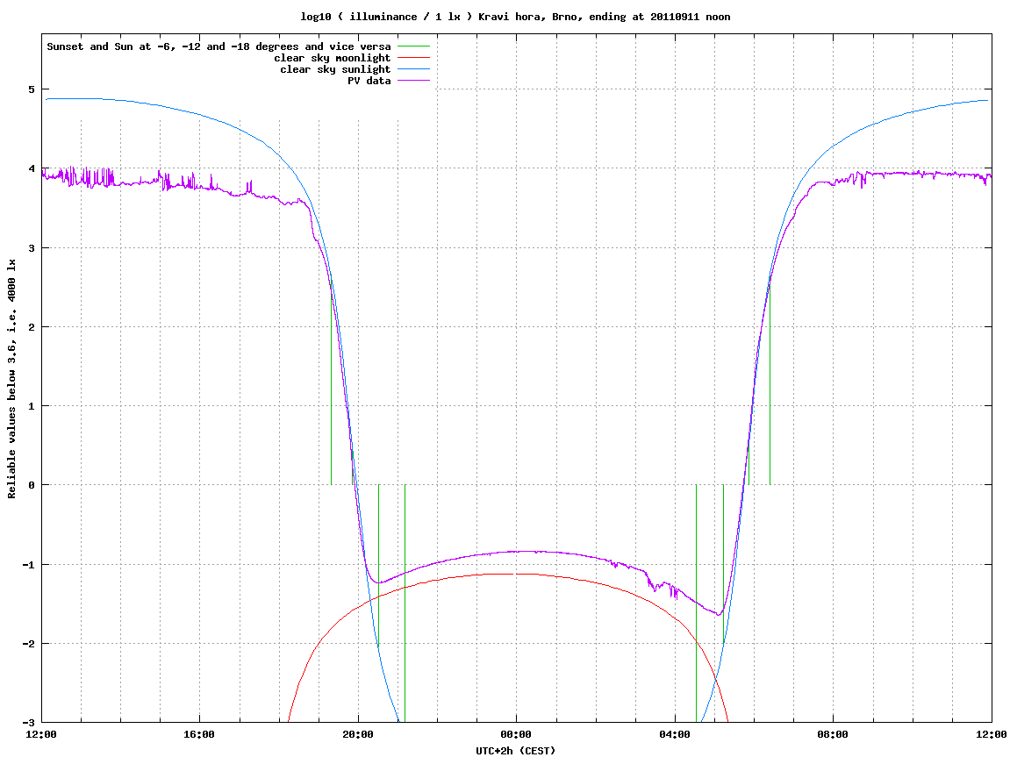Click the blue sunlight legend line sample

[413, 69]
